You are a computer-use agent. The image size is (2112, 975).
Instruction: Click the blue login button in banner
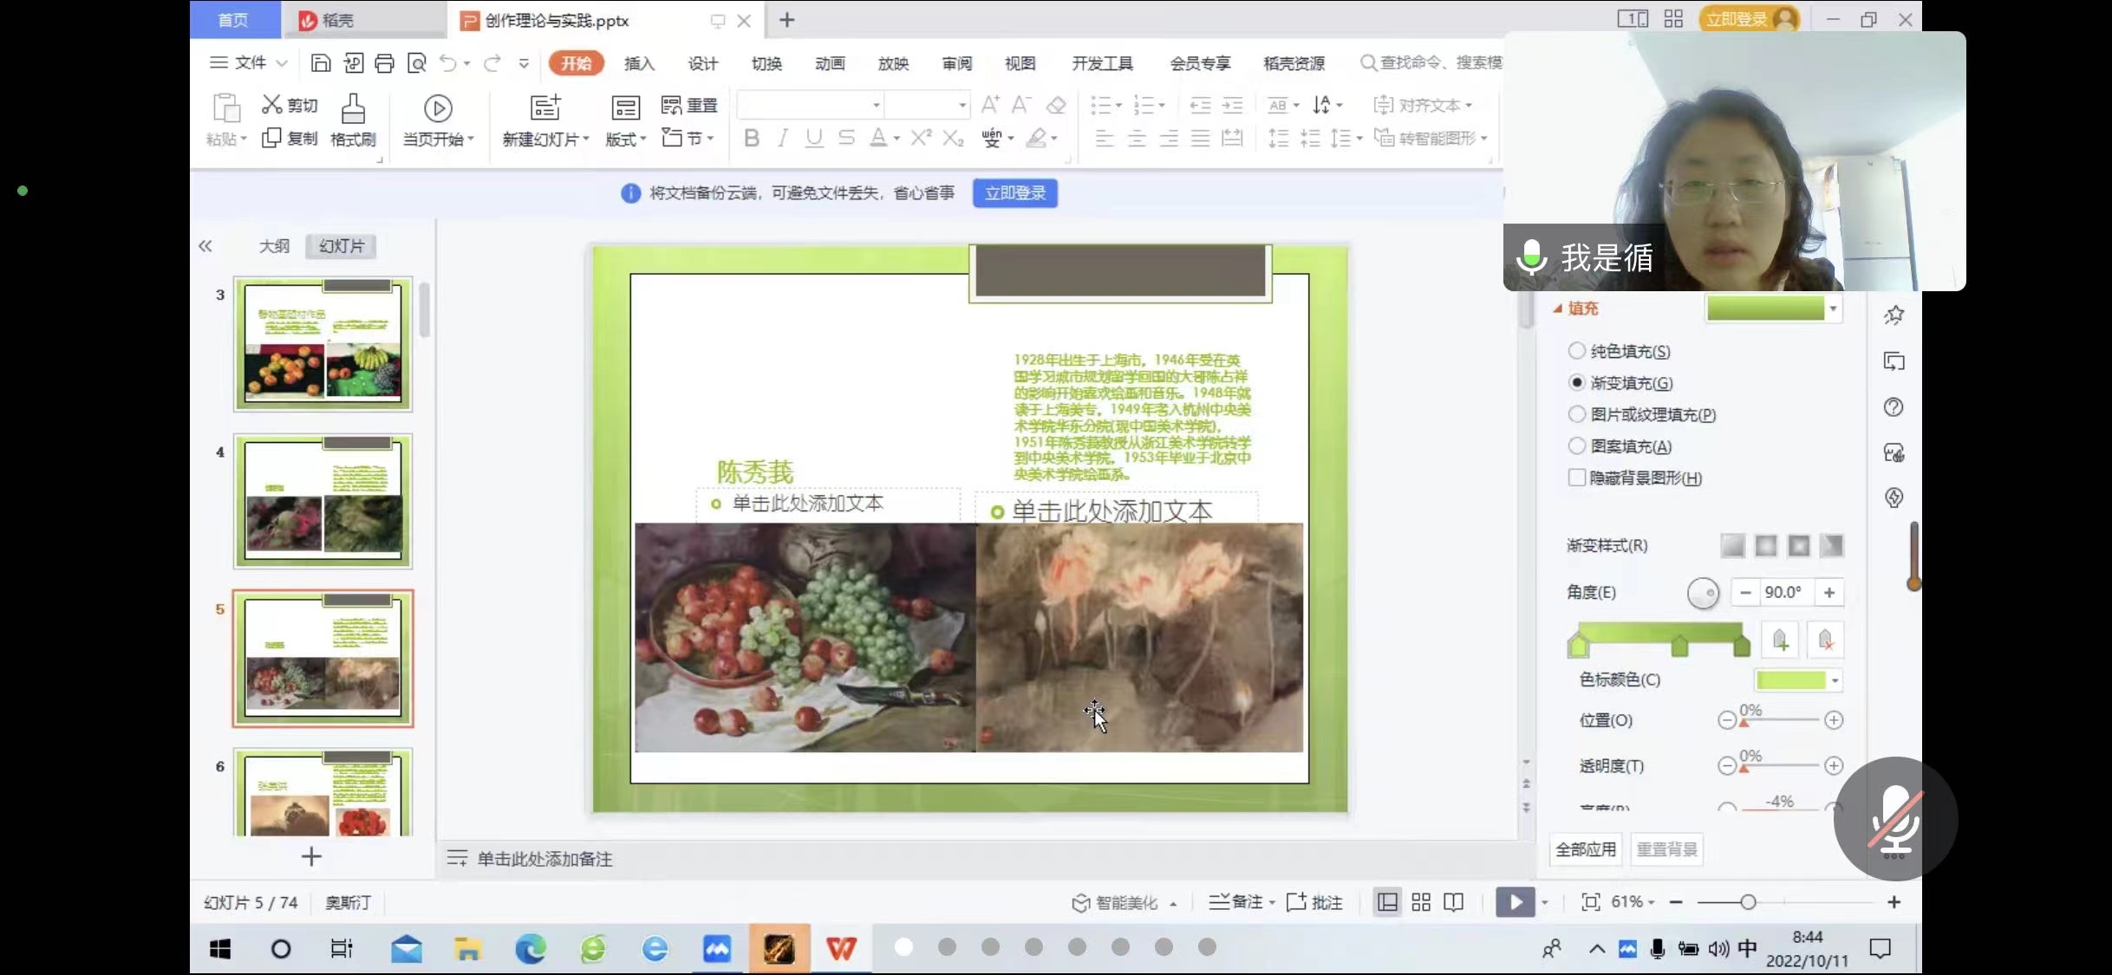[x=1014, y=193]
